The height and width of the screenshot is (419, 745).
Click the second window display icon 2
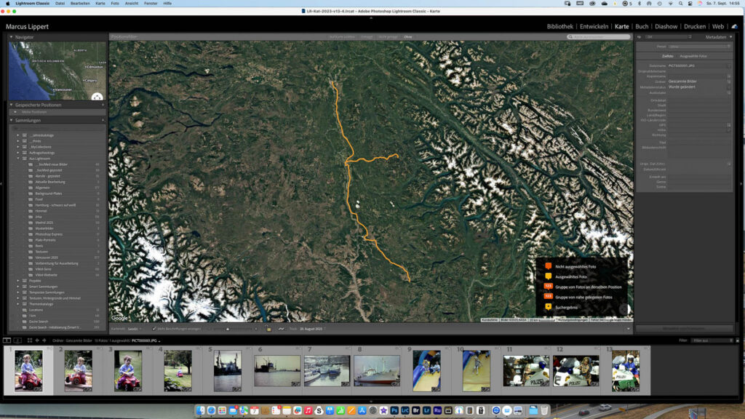17,340
